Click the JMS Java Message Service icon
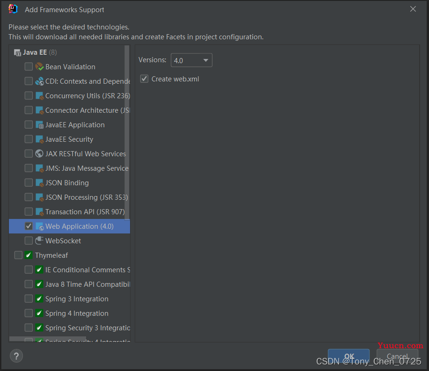The width and height of the screenshot is (429, 371). point(39,168)
